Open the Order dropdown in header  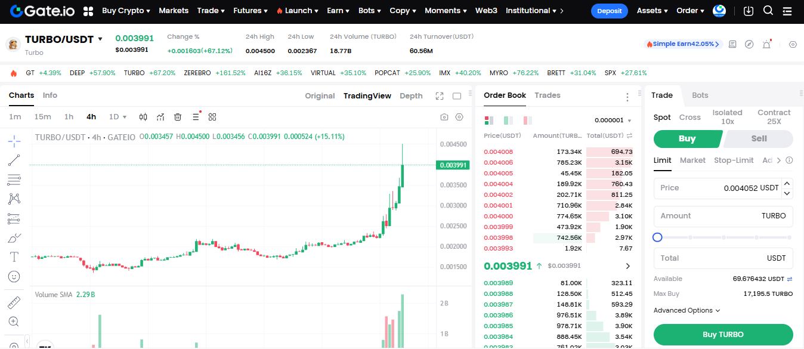(x=690, y=11)
